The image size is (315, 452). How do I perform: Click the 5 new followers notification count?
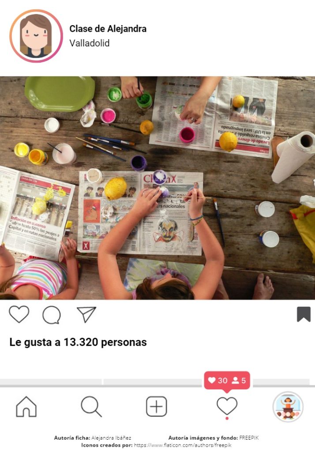click(x=239, y=380)
